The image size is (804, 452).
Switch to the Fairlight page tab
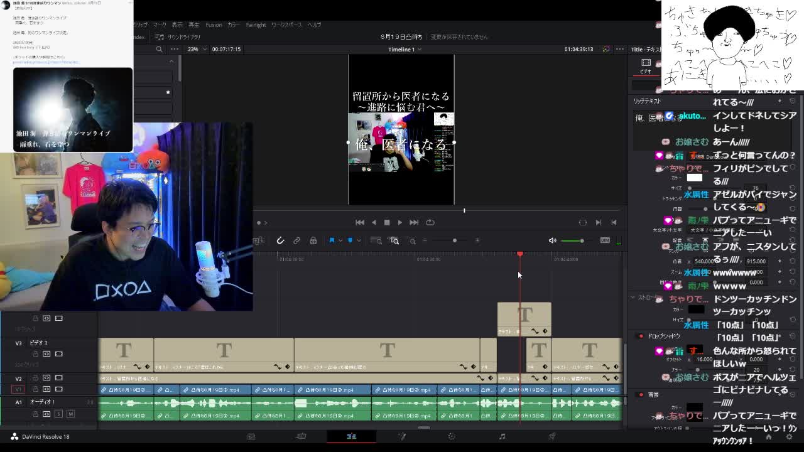pos(502,436)
